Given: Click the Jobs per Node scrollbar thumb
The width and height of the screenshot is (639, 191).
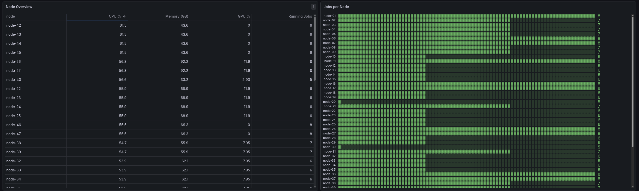Looking at the screenshot, I should click(632, 82).
